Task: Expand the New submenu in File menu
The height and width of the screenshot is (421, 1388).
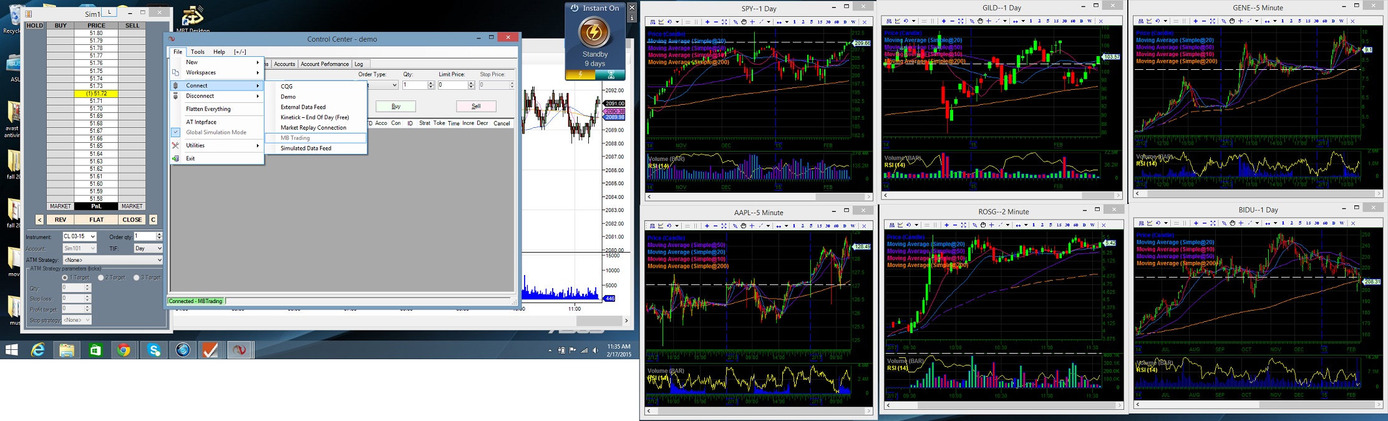Action: pos(217,62)
